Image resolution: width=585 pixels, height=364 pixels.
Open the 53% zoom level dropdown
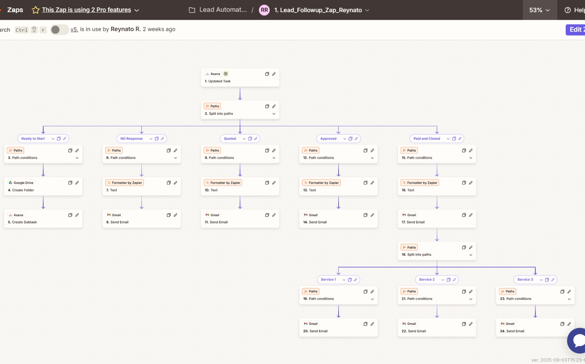[540, 10]
